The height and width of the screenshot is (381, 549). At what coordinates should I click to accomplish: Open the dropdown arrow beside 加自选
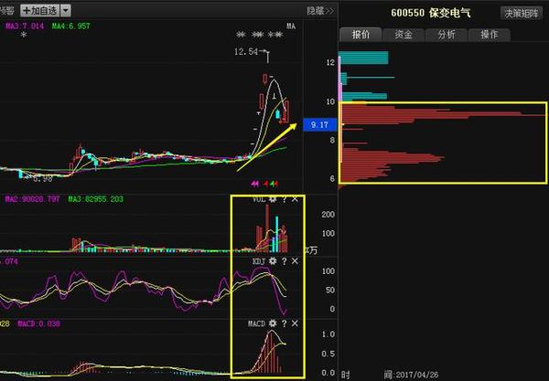click(x=66, y=10)
